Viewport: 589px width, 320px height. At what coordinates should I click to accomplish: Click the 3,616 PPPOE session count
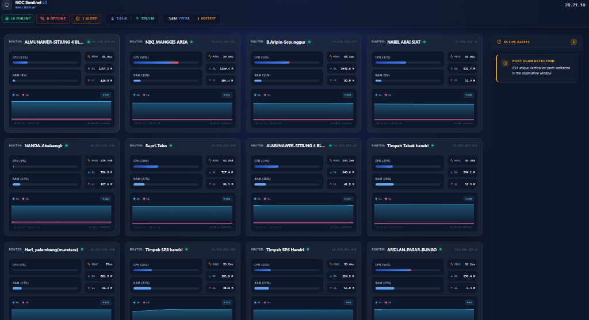[x=179, y=18]
